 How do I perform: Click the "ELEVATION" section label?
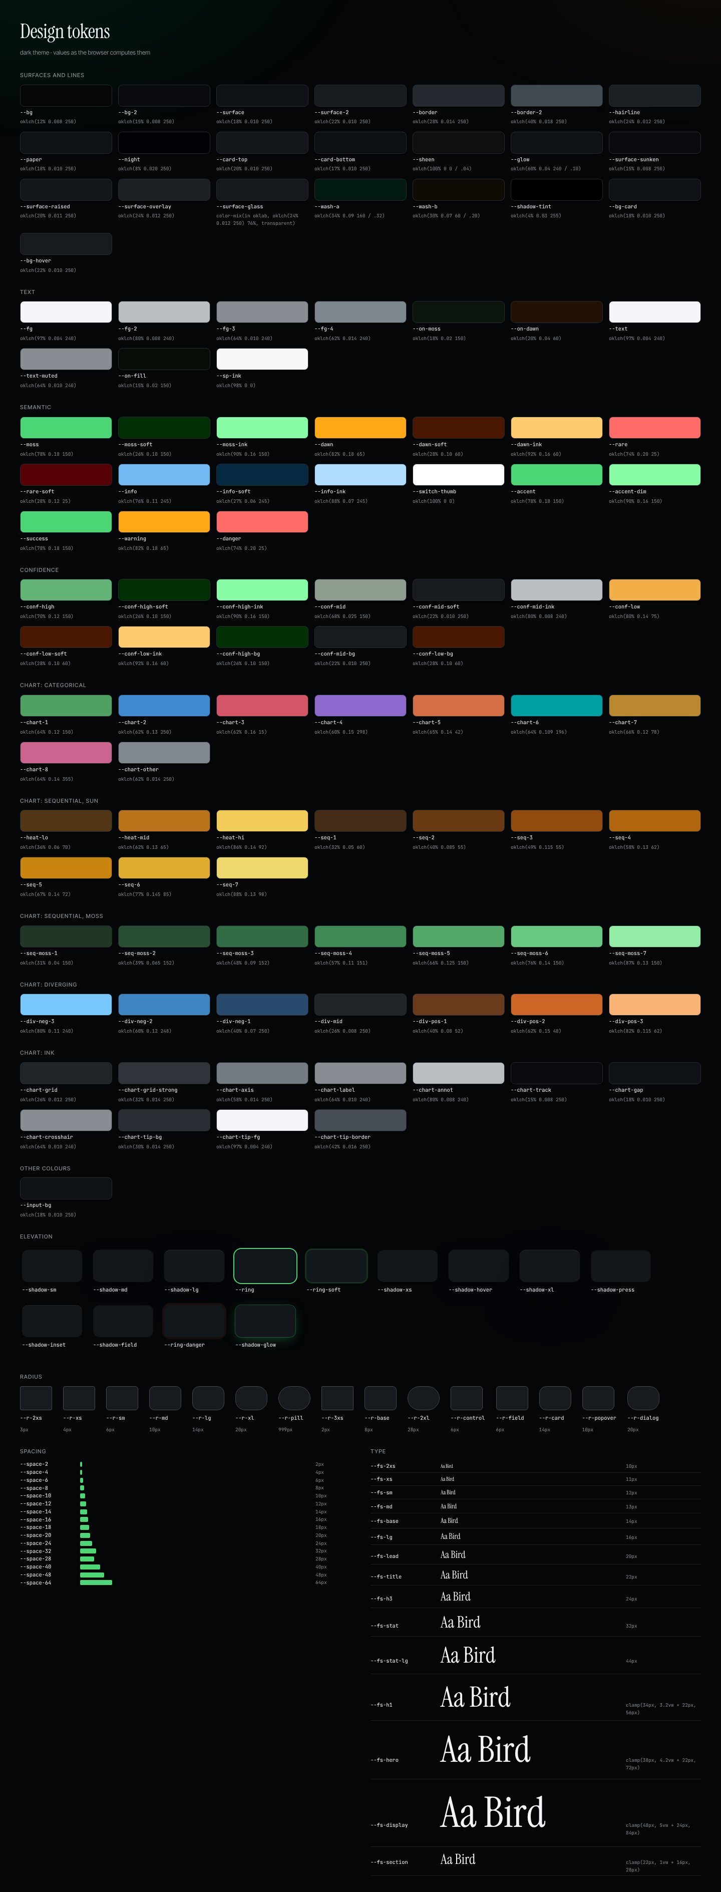[x=36, y=1236]
